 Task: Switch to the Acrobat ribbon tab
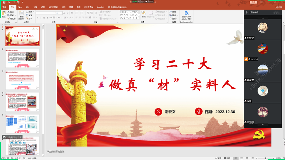point(100,7)
